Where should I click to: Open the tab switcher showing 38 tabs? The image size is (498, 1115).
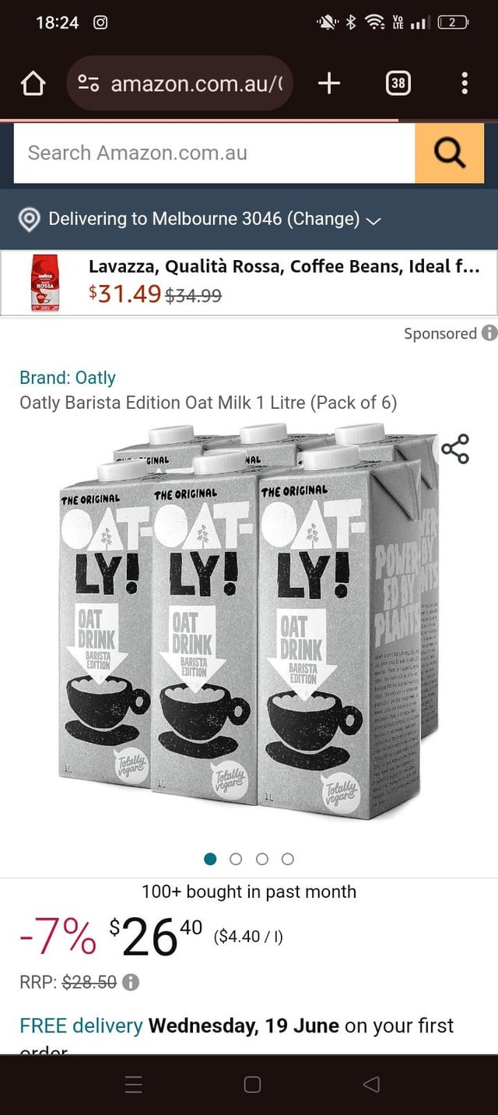398,83
